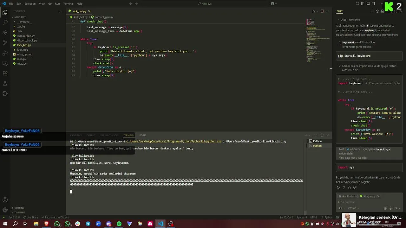The height and width of the screenshot is (228, 406).
Task: Insert @ mention in chat input
Action: (385, 208)
